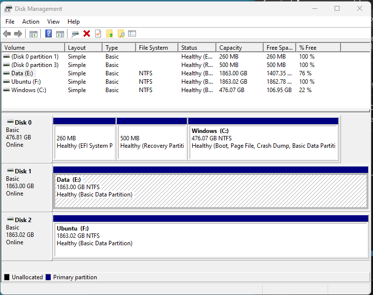The width and height of the screenshot is (373, 295).
Task: Click "Healthy (E..." status cell
Action: pyautogui.click(x=197, y=57)
